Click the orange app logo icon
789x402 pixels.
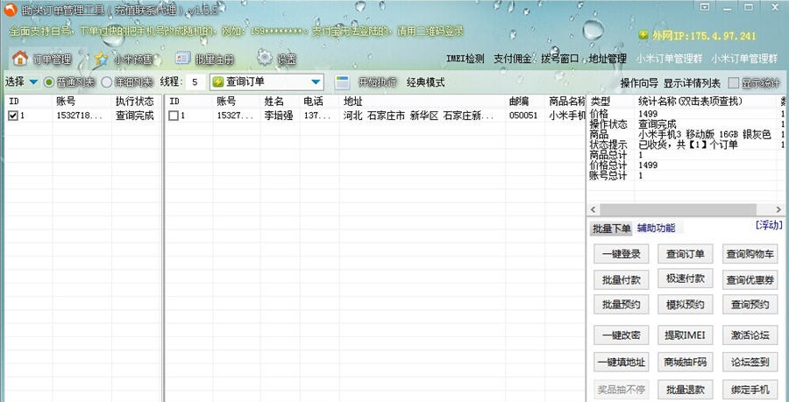click(11, 10)
